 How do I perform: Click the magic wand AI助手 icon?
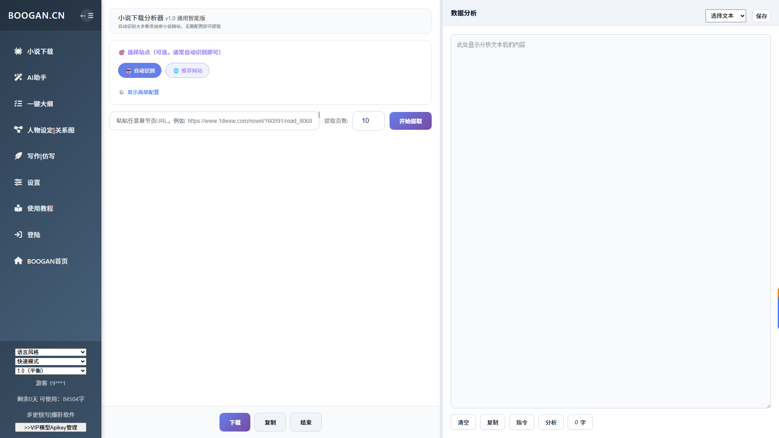point(18,77)
